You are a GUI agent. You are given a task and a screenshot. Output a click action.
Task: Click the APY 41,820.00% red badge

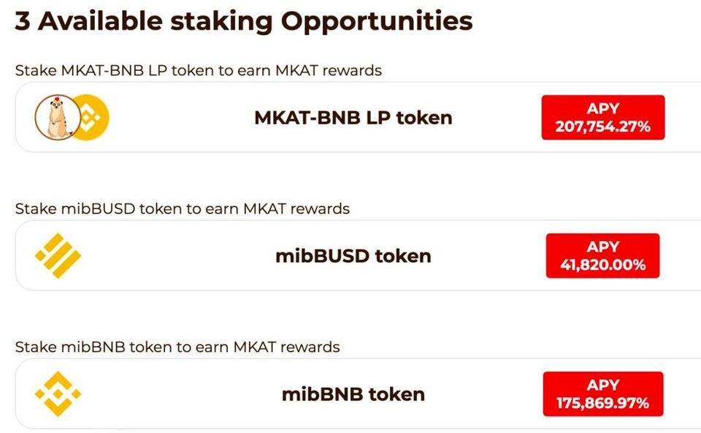(602, 256)
